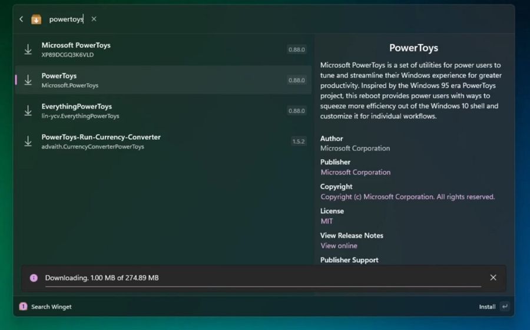Select the Microsoft PowerToys XP89DCGQ3K6VLD result
Viewport: 530px width, 330px height.
tap(163, 49)
